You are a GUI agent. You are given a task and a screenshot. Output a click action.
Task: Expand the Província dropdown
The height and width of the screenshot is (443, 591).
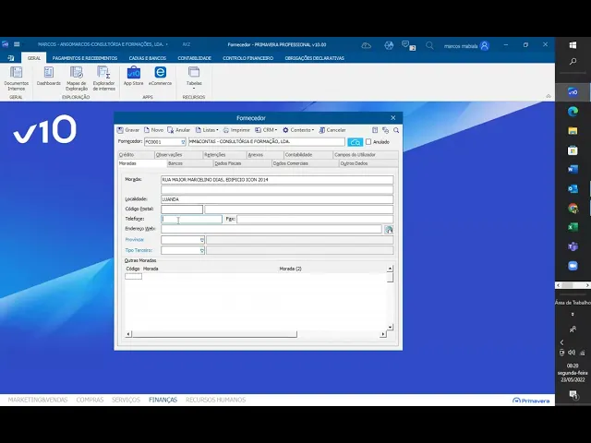pyautogui.click(x=201, y=240)
